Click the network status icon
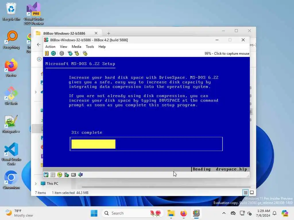Viewport: 294px width, 220px height. [x=67, y=175]
